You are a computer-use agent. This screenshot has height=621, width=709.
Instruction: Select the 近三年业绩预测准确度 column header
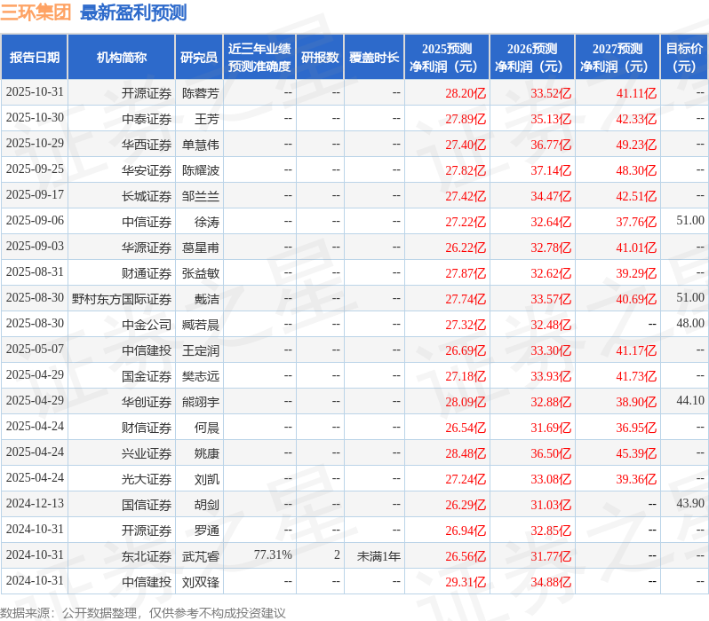point(259,58)
